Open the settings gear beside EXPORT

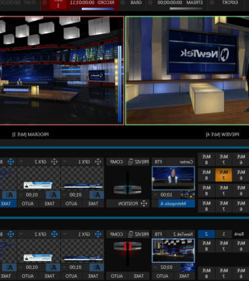212,3
